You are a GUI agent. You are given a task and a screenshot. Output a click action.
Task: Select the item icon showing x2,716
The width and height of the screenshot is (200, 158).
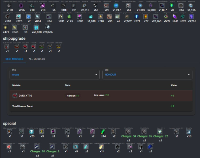(85, 6)
